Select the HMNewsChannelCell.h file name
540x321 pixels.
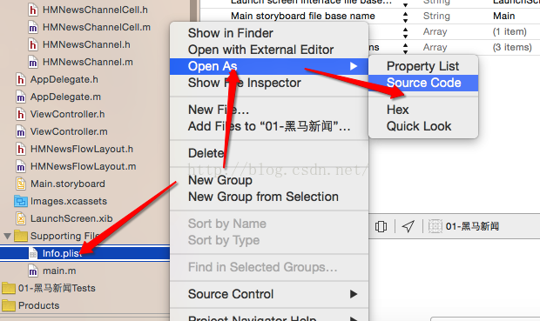[x=95, y=10]
